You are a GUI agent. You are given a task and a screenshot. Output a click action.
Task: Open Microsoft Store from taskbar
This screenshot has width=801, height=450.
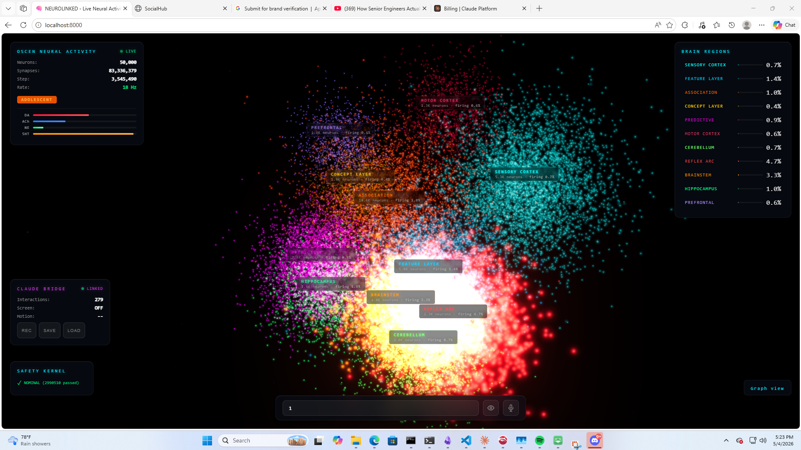click(x=392, y=440)
